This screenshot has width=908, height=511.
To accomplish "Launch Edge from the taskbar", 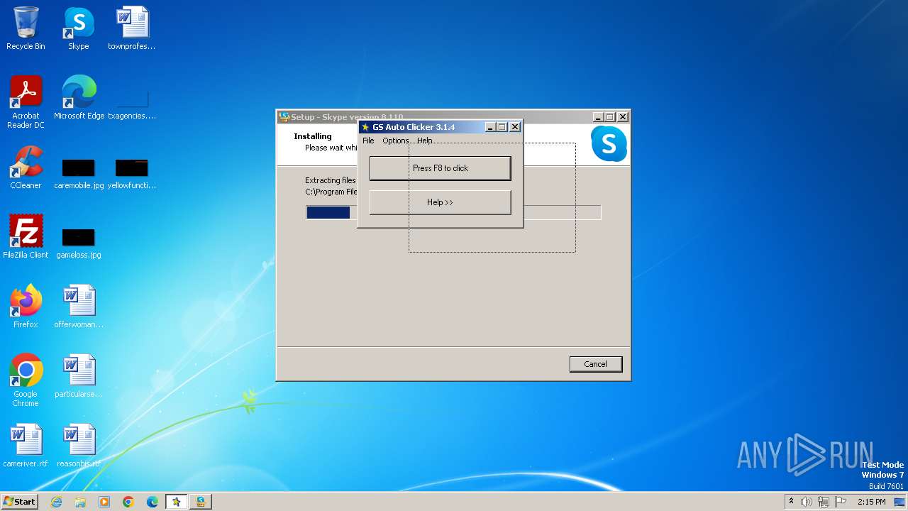I will coord(153,502).
